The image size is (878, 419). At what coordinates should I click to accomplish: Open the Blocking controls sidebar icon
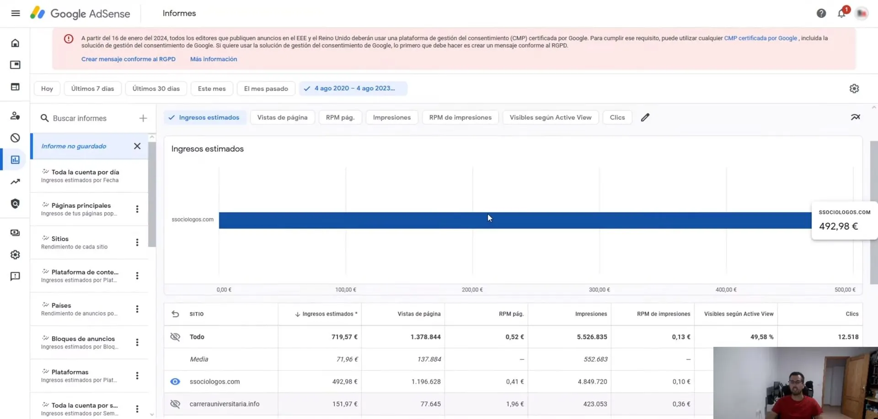point(15,138)
